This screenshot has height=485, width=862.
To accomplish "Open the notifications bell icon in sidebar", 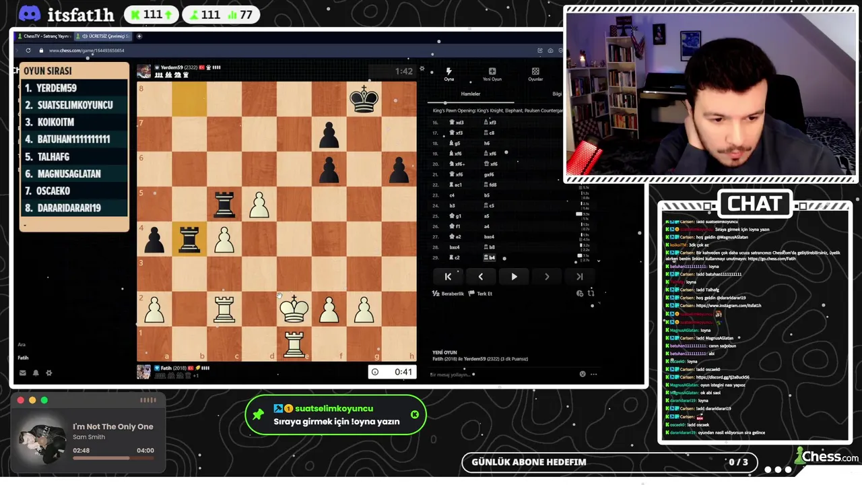I will click(x=36, y=373).
